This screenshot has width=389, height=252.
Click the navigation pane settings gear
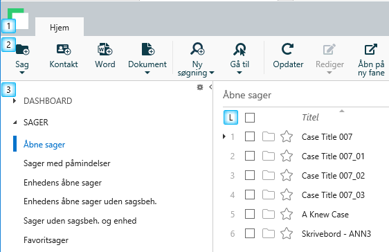pyautogui.click(x=200, y=87)
